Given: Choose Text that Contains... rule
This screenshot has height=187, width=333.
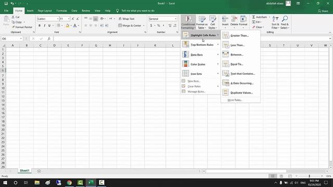Looking at the screenshot, I should click(x=240, y=74).
